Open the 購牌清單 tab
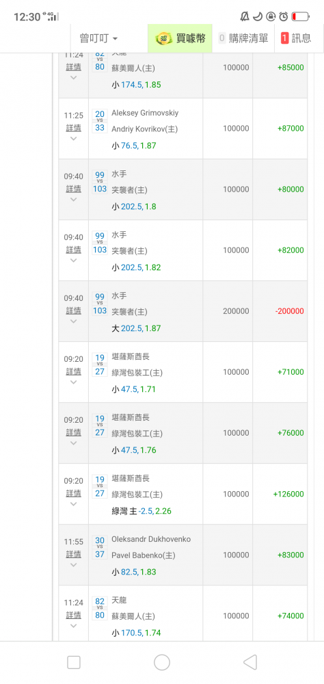Viewport: 324px width, 684px height. pyautogui.click(x=243, y=38)
